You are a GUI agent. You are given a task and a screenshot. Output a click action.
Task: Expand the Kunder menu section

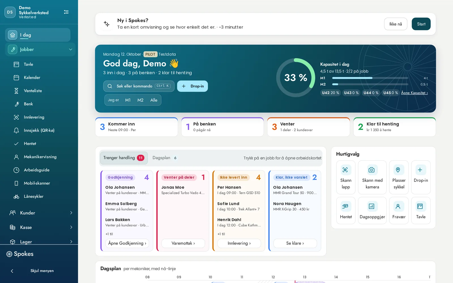(x=40, y=213)
